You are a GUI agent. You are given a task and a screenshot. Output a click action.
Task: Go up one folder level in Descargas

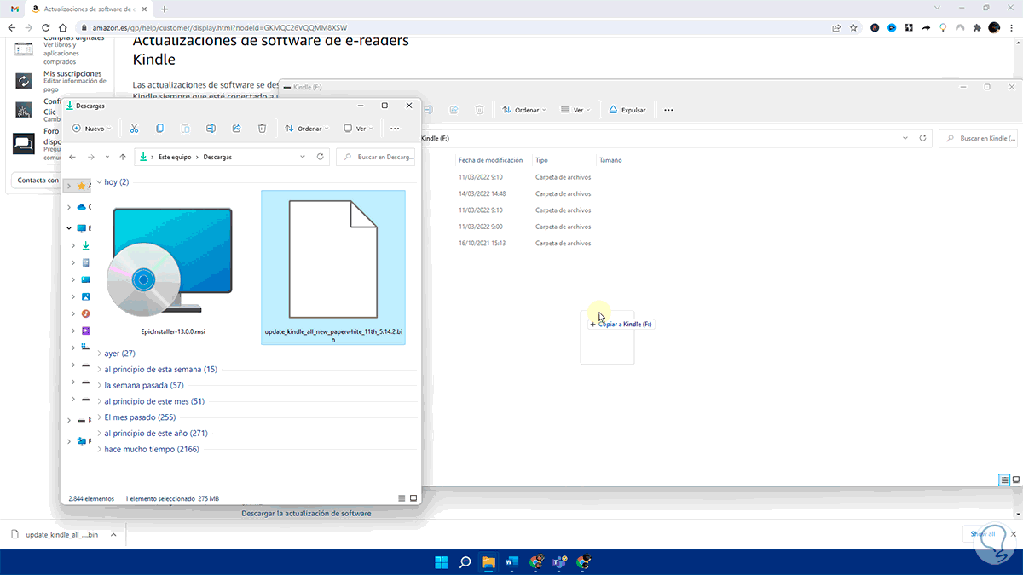(x=124, y=157)
